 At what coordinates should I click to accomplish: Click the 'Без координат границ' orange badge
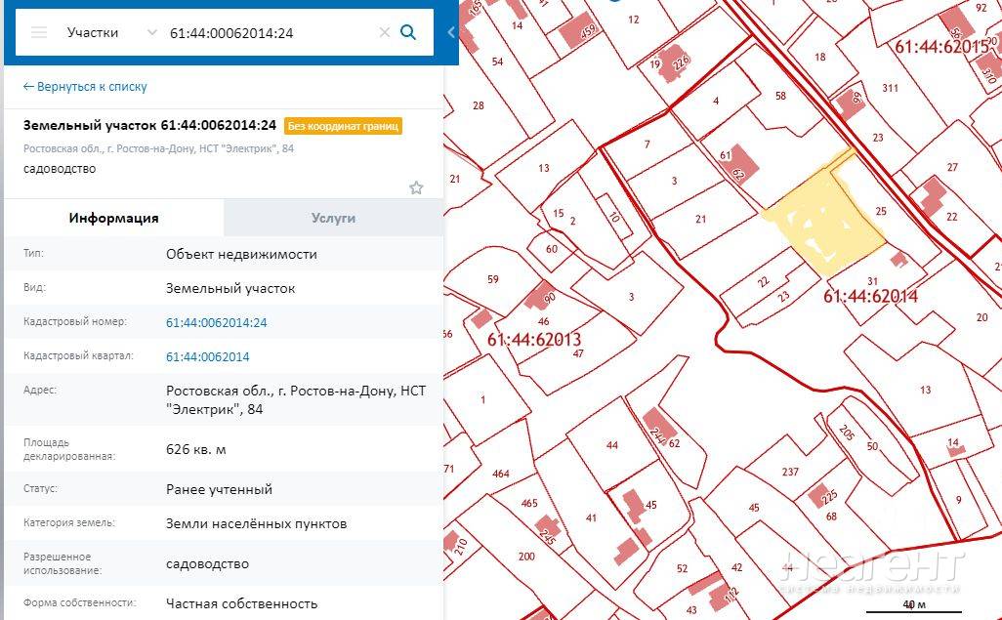[343, 126]
